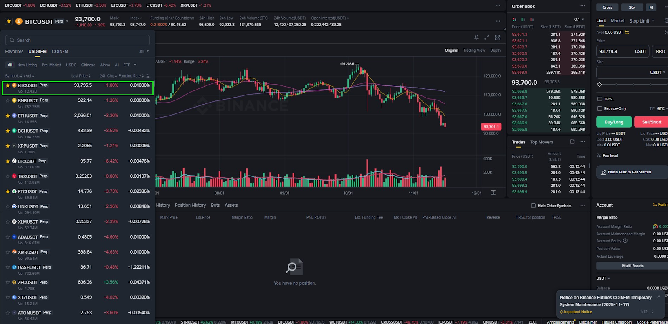Image resolution: width=668 pixels, height=324 pixels.
Task: Change 20x leverage setting
Action: pyautogui.click(x=632, y=7)
